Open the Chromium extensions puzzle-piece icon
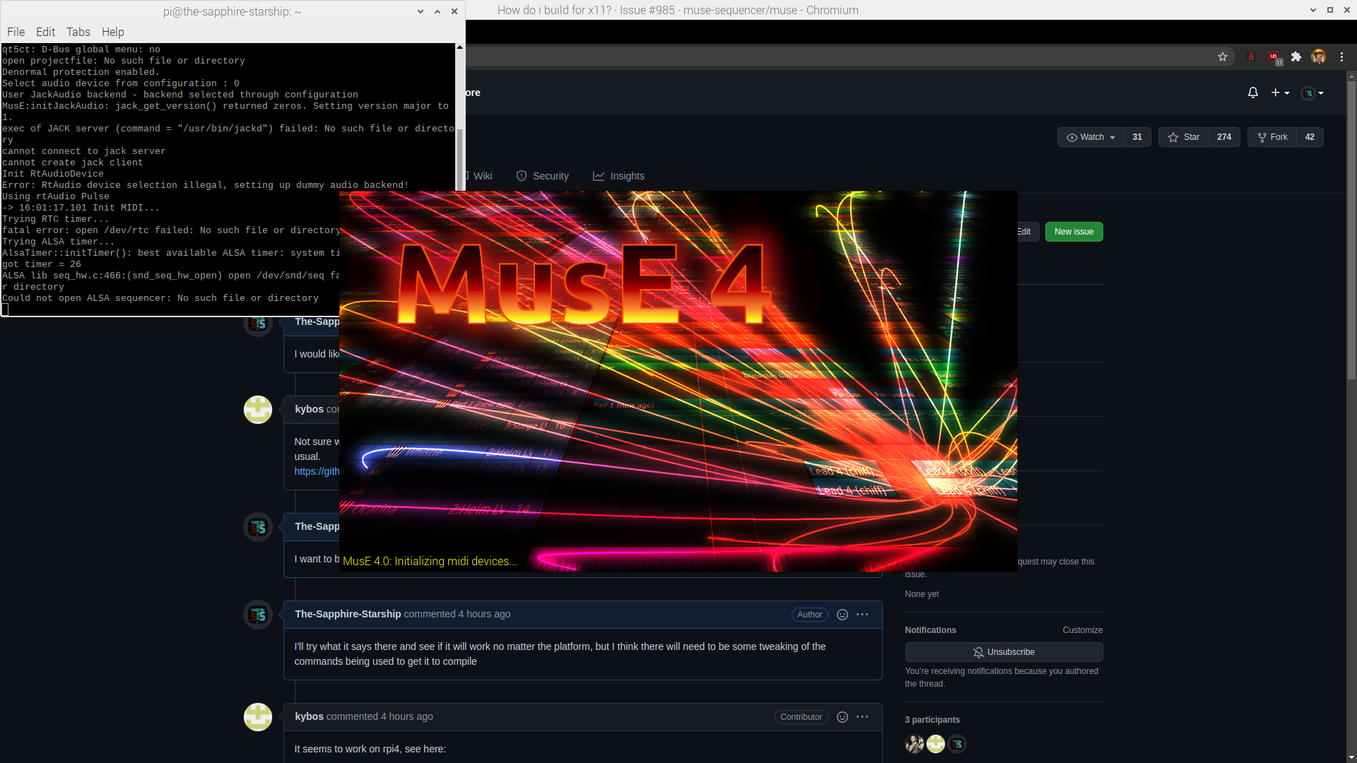The image size is (1357, 763). tap(1297, 57)
